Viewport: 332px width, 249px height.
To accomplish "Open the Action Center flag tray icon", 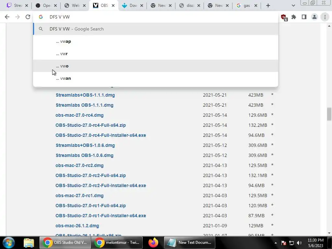I will point(284,243).
